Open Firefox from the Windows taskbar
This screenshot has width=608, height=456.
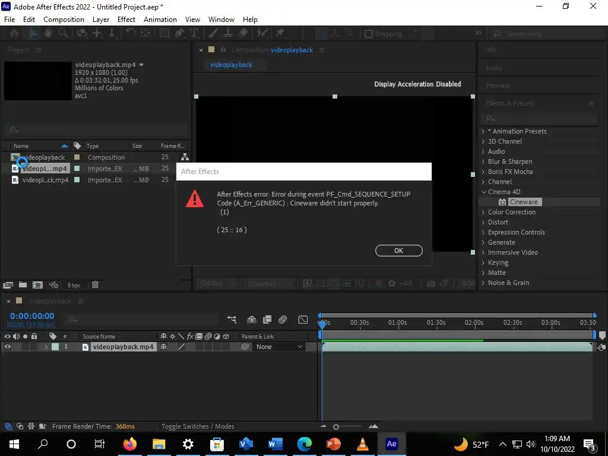[130, 444]
